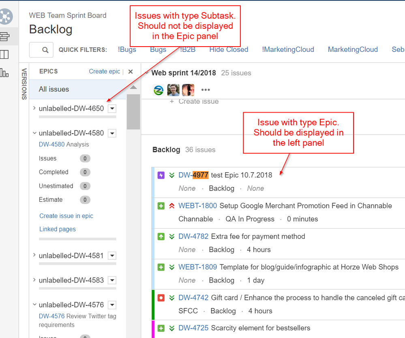Open Linked pages link

(57, 229)
